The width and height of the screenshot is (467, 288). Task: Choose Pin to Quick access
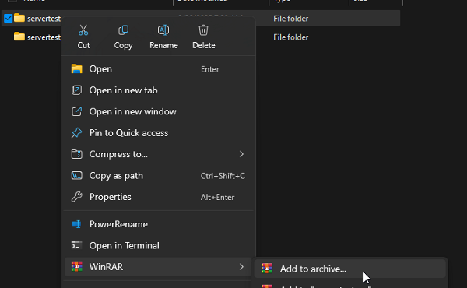158,133
